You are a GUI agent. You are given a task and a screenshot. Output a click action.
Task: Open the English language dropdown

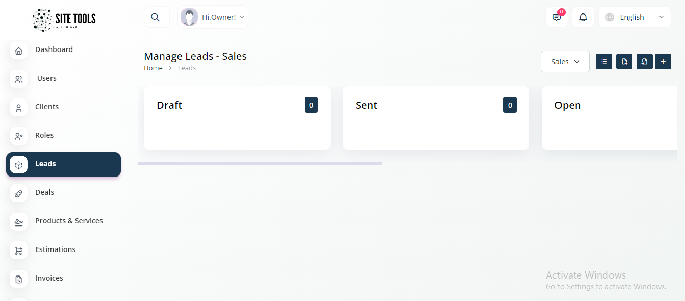(x=635, y=17)
